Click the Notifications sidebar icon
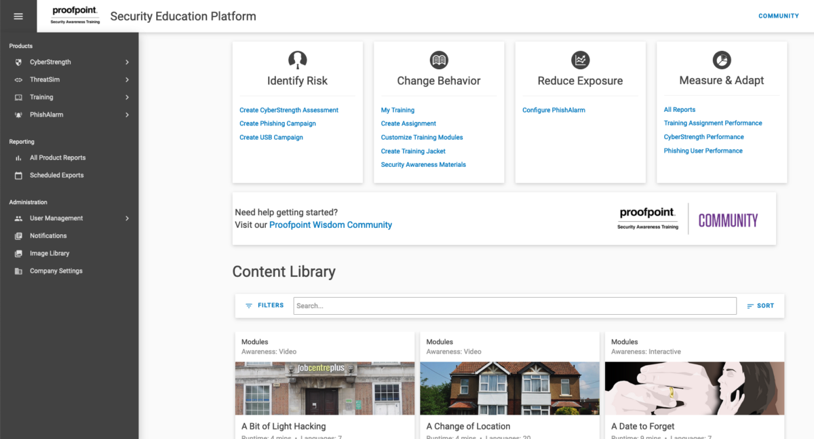The height and width of the screenshot is (439, 814). (18, 235)
